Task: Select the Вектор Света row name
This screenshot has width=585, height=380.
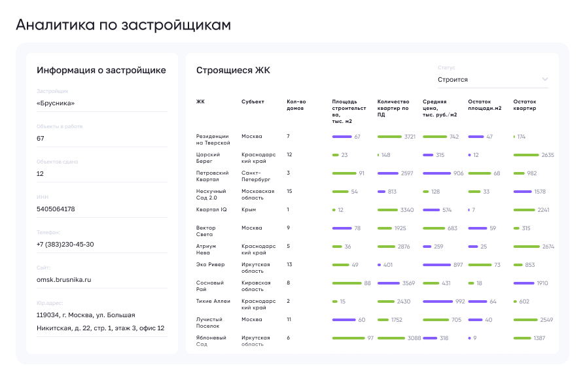Action: point(206,231)
